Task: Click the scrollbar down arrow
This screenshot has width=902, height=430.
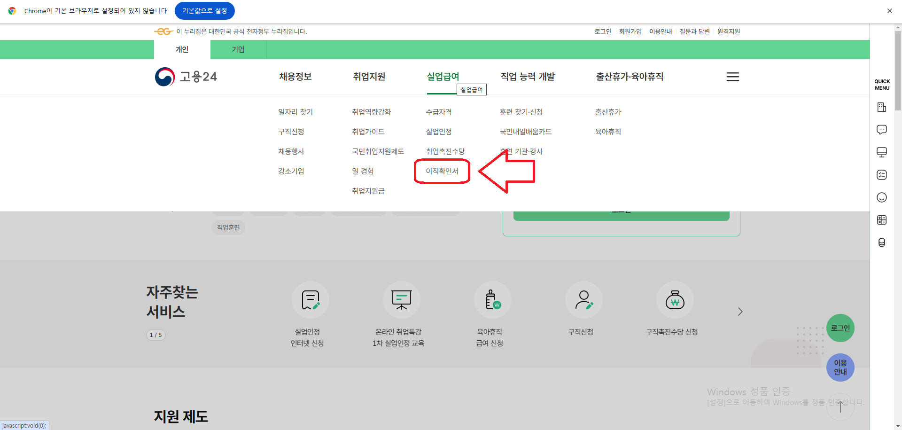Action: click(898, 426)
